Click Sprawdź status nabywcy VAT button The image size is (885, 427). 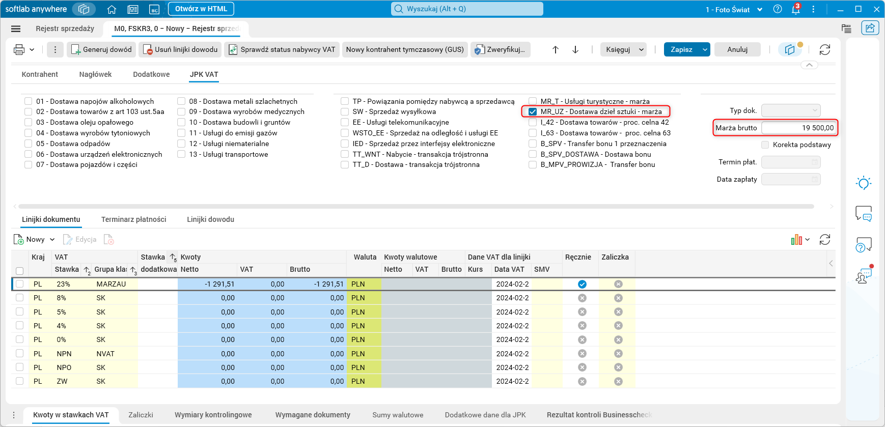tap(283, 49)
